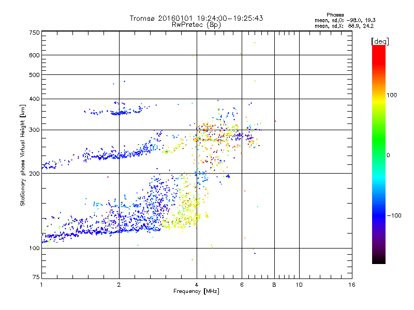Click the x-axis tick label '8'
Screen dimensions: 414x310
pyautogui.click(x=274, y=285)
